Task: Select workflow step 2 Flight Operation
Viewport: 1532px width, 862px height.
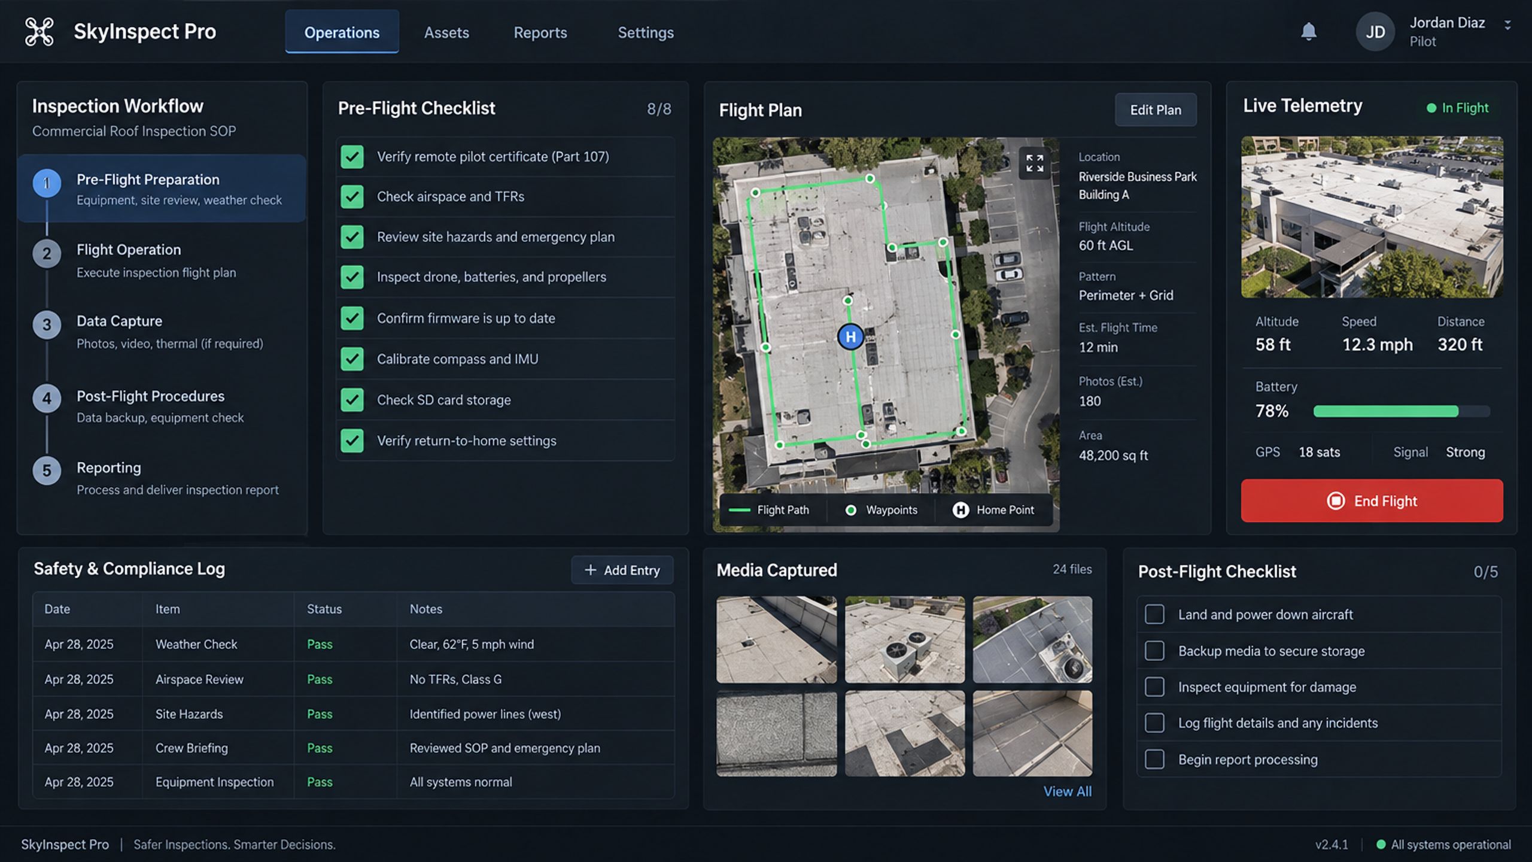Action: point(162,260)
